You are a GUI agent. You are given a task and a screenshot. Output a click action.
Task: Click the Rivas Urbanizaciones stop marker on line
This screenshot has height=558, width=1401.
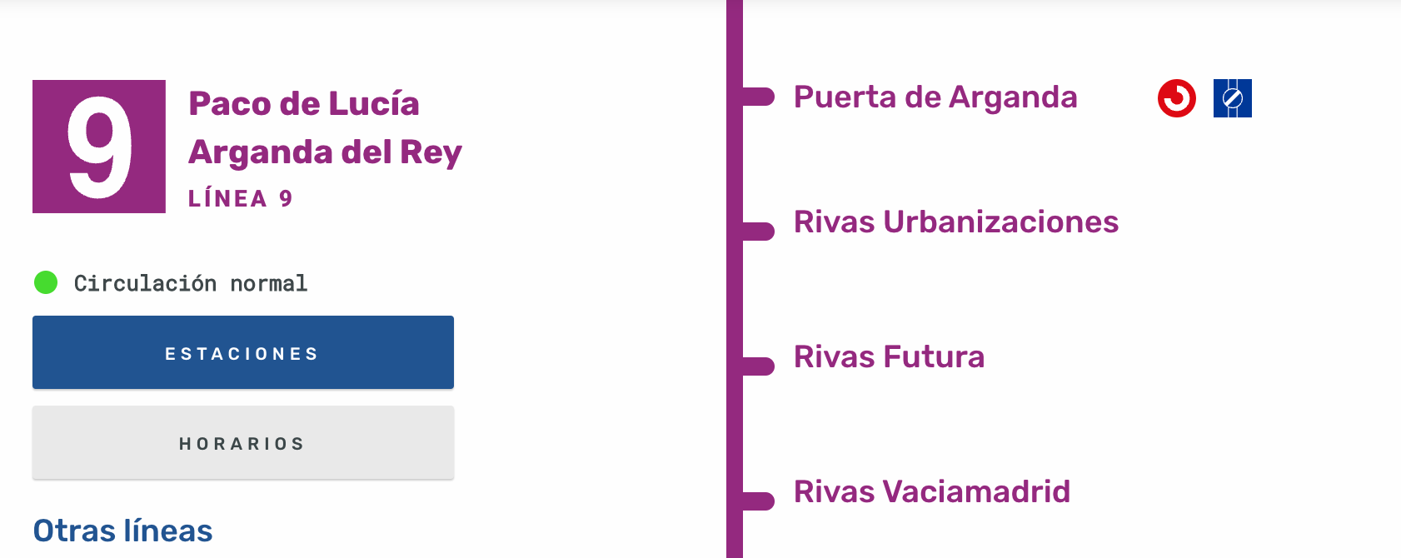(x=759, y=232)
